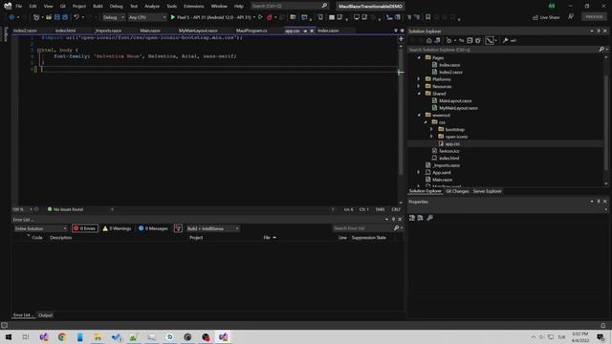Collapse the Pages folder

(x=419, y=57)
